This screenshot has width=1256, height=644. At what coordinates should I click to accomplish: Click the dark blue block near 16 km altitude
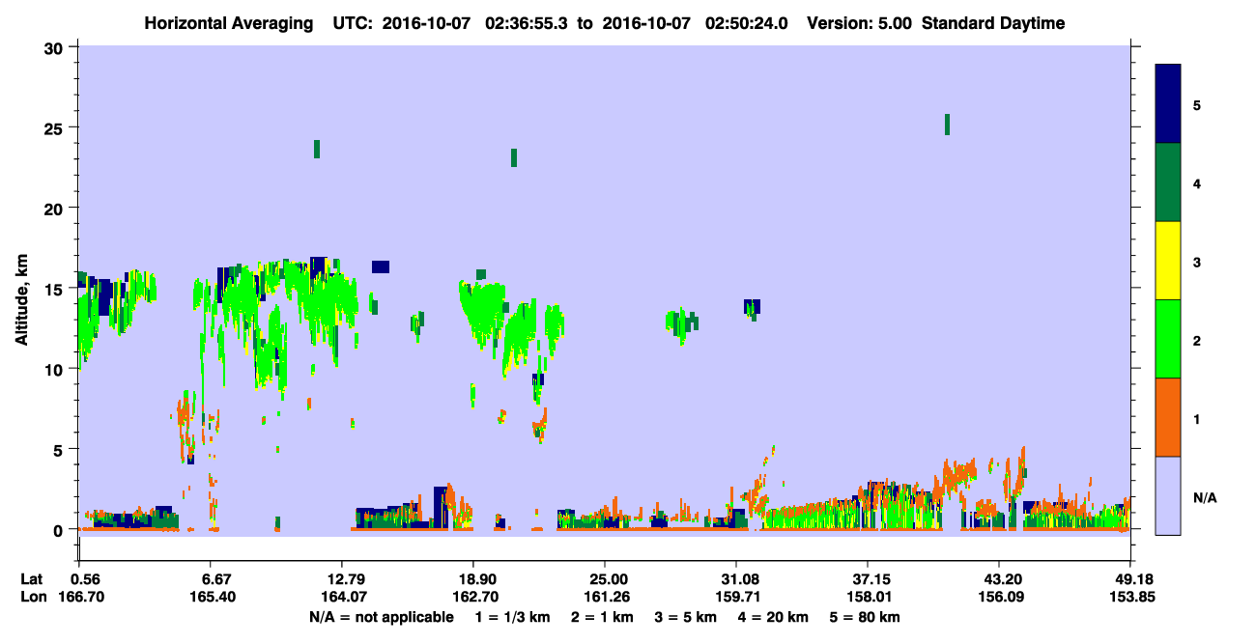click(x=380, y=266)
